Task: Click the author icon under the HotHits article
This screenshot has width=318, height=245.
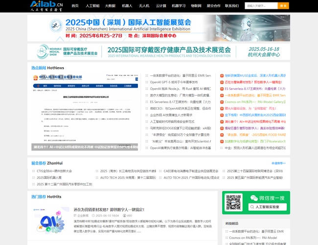Action: tap(75, 215)
